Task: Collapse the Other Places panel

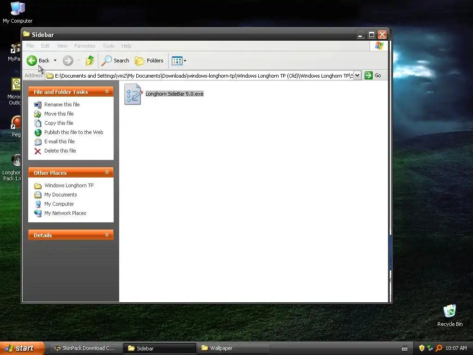Action: (107, 172)
